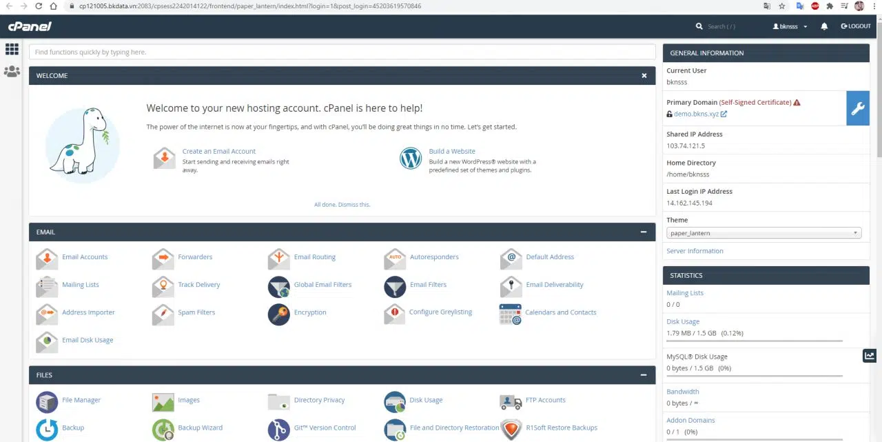Click the Bandwidth statistics link

[683, 392]
